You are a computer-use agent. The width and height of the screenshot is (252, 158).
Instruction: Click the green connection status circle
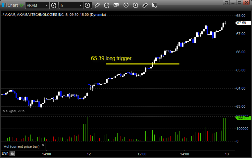(x=22, y=5)
